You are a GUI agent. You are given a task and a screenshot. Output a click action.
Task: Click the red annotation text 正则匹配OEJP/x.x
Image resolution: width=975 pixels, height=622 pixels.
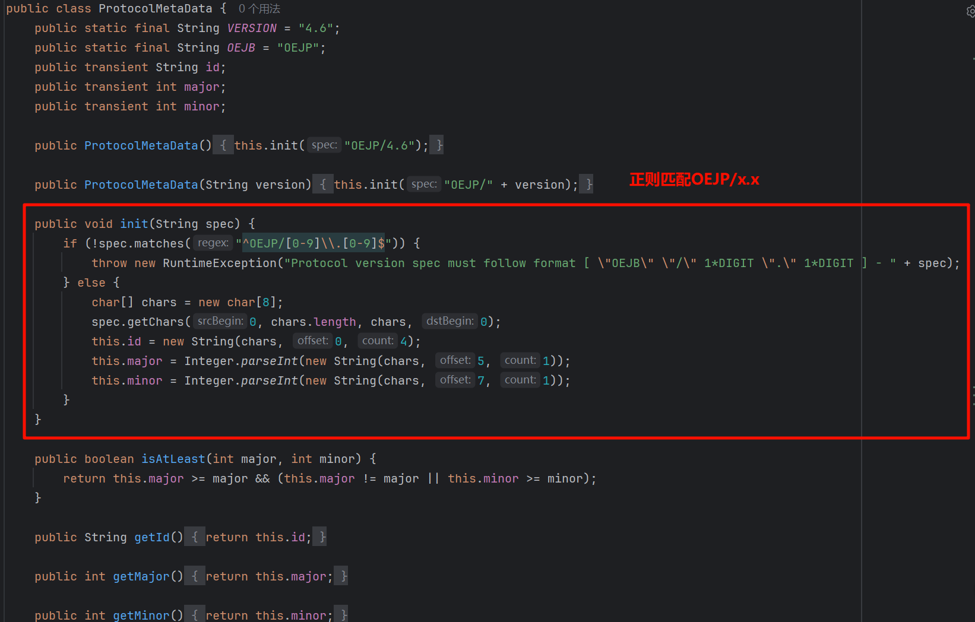[694, 179]
